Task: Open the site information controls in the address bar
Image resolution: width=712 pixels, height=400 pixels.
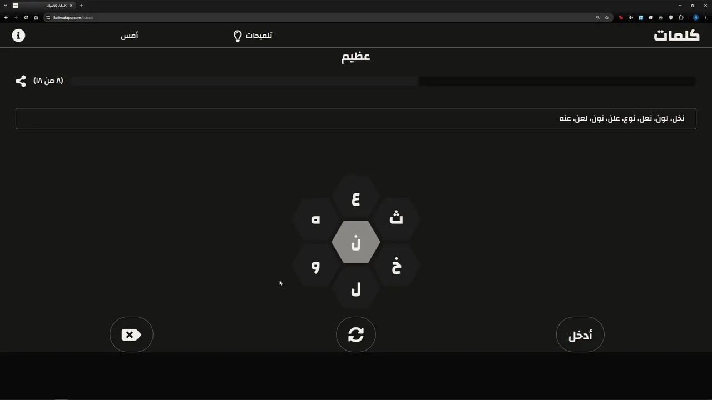Action: click(48, 17)
